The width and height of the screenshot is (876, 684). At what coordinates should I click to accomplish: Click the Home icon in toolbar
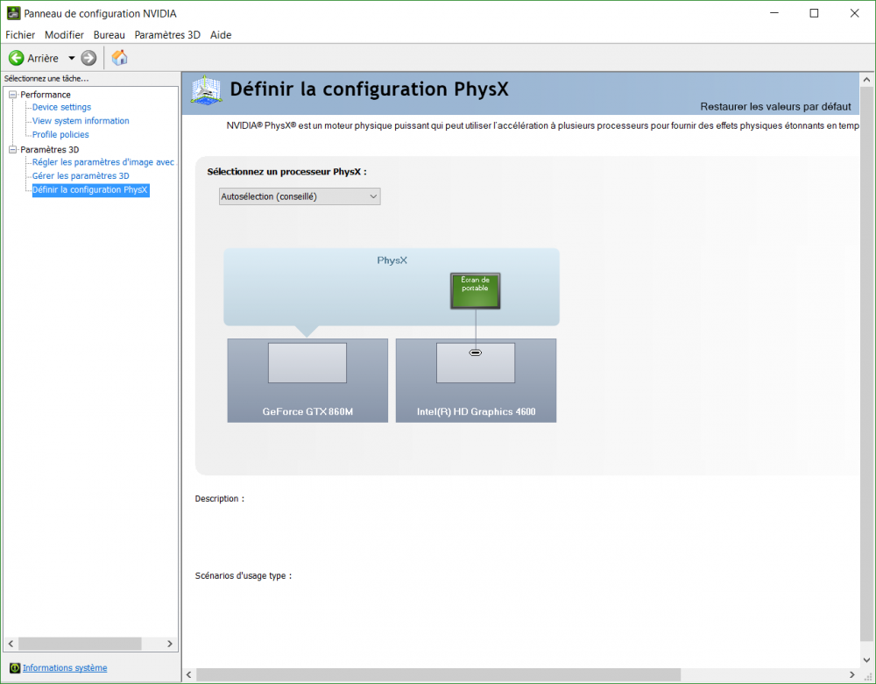pos(120,58)
